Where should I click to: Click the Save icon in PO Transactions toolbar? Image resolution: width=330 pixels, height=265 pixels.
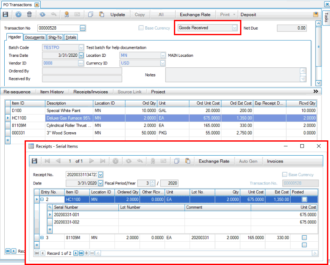[6, 14]
